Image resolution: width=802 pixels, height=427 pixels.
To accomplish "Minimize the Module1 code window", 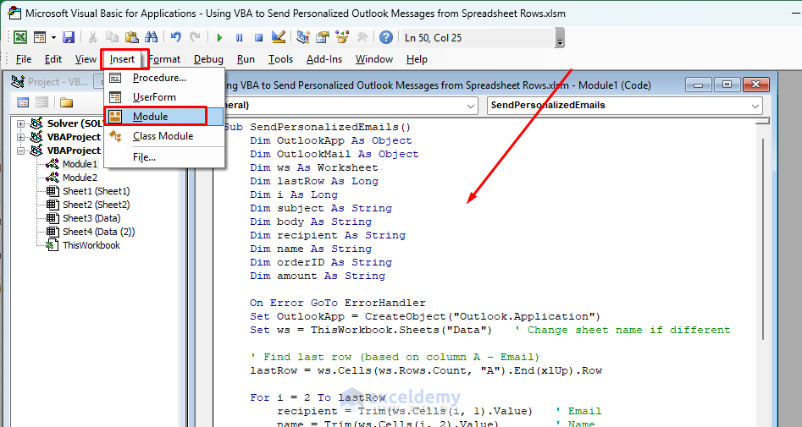I will [698, 85].
